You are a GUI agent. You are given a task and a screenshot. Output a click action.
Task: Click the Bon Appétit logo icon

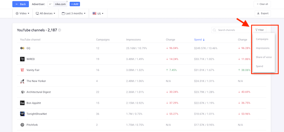click(22, 103)
